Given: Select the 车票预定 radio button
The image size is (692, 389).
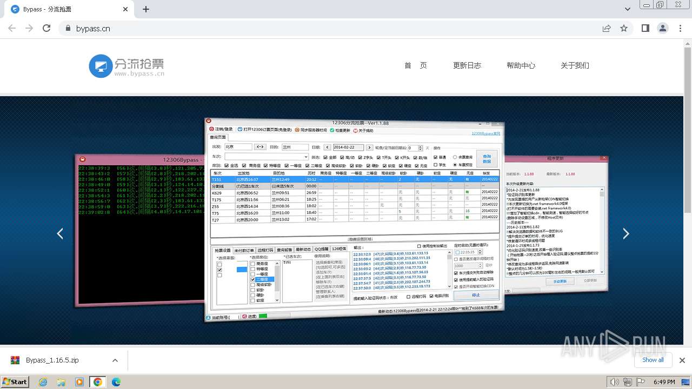Looking at the screenshot, I should pyautogui.click(x=455, y=164).
